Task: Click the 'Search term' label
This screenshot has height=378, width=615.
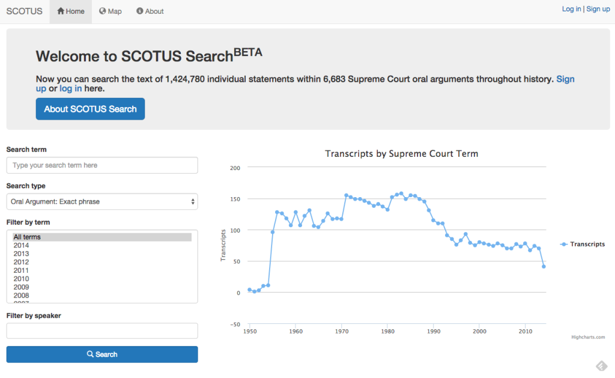Action: point(26,150)
